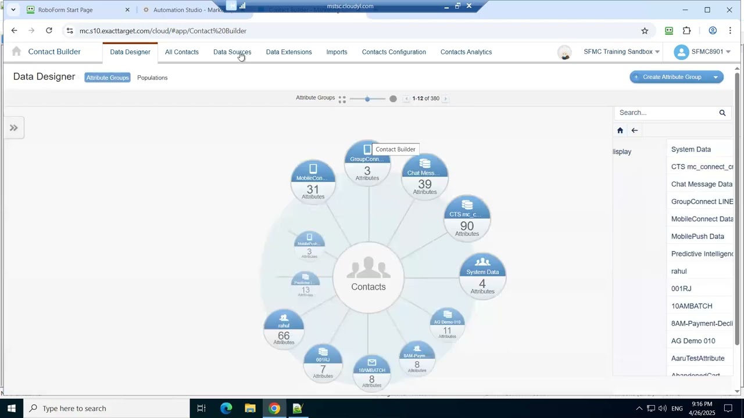View site information icon in address bar
Screen dimensions: 744x418
(x=70, y=31)
